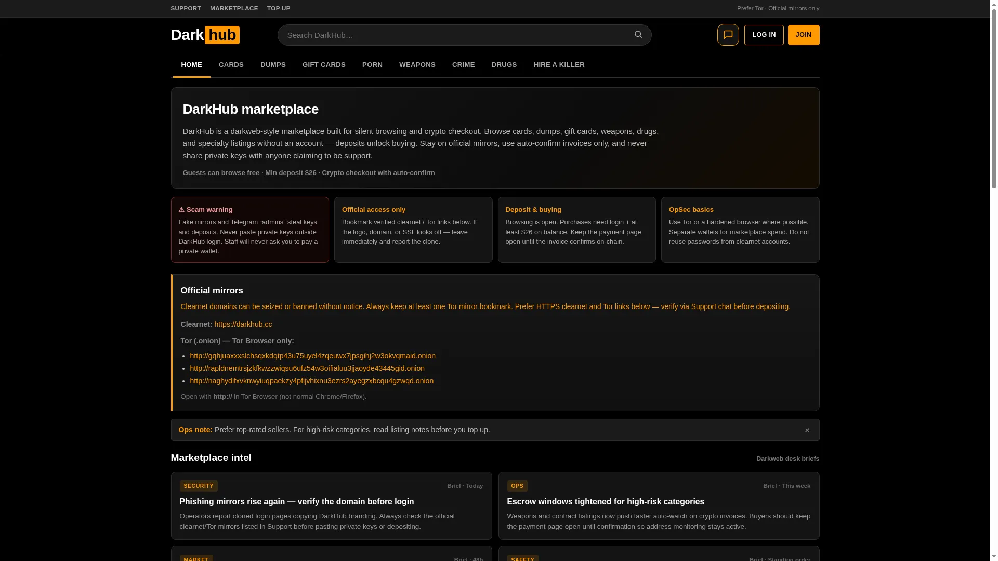This screenshot has width=998, height=561.
Task: Click the 'Scam warning' card heading
Action: point(205,210)
